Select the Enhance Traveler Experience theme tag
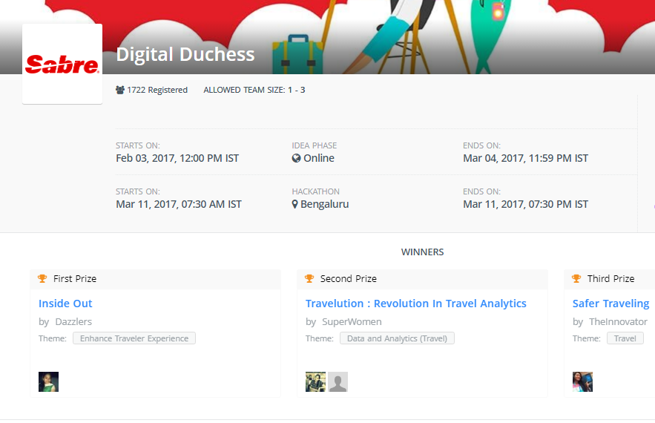Image resolution: width=655 pixels, height=423 pixels. (134, 338)
